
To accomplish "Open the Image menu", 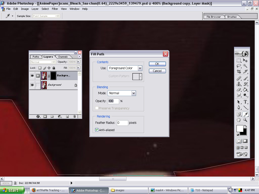I will pos(25,9).
